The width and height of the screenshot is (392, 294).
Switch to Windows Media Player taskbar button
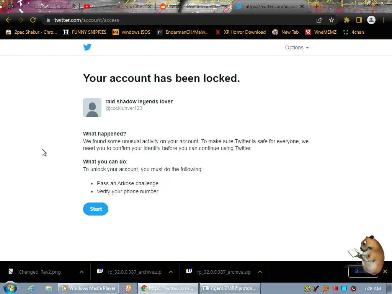[88, 288]
